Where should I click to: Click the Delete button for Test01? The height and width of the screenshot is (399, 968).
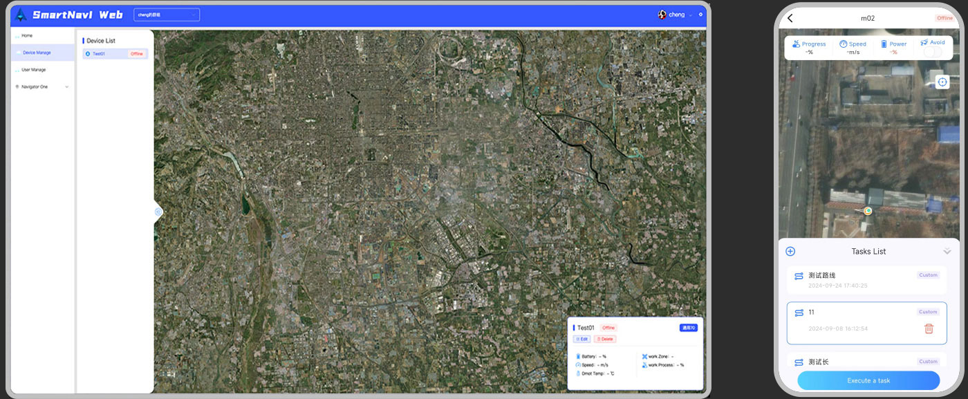604,339
